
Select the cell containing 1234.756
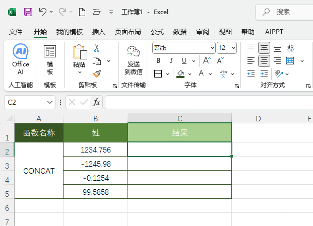[95, 149]
